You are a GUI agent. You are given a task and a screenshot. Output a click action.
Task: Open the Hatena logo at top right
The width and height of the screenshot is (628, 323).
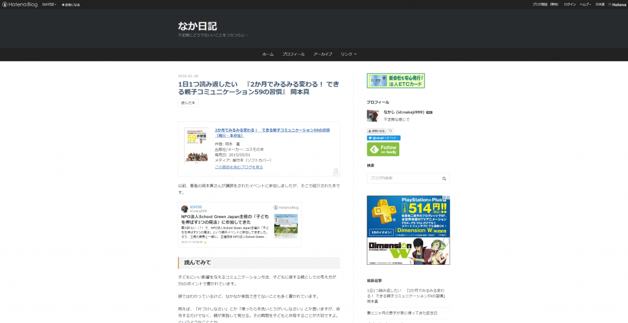click(617, 4)
